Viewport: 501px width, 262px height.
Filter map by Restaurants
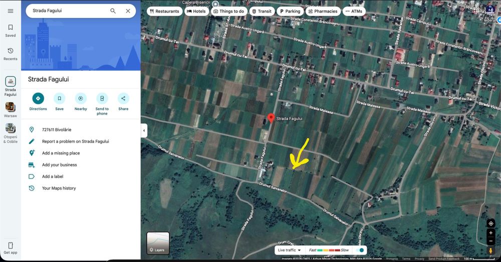164,11
